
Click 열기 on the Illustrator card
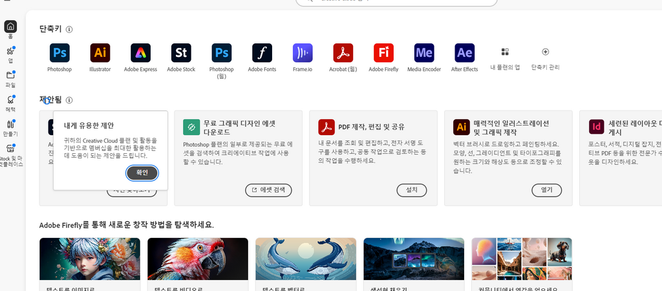547,190
